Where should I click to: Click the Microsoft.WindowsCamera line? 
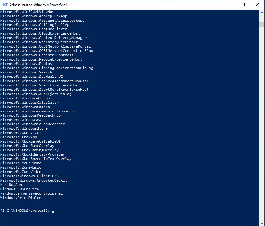click(x=25, y=107)
